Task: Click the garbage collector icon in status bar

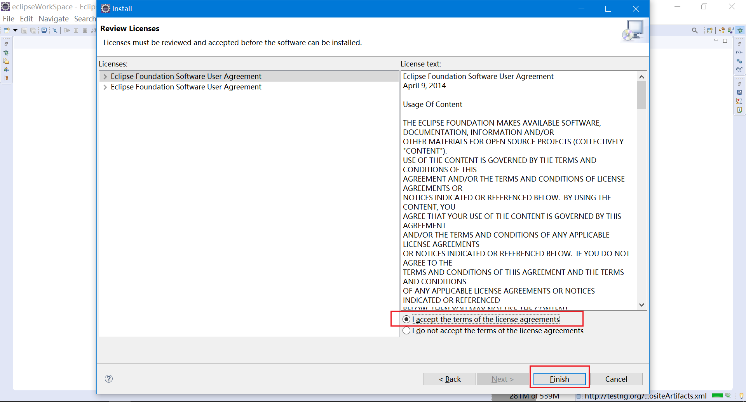Action: [579, 396]
